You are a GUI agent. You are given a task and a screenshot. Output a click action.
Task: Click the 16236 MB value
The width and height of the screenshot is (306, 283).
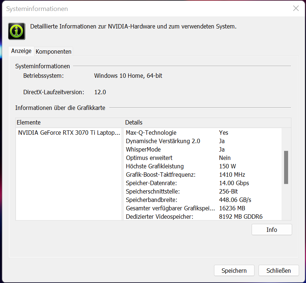pos(232,208)
